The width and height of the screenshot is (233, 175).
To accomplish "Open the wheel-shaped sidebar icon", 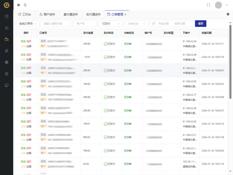I will (6, 62).
